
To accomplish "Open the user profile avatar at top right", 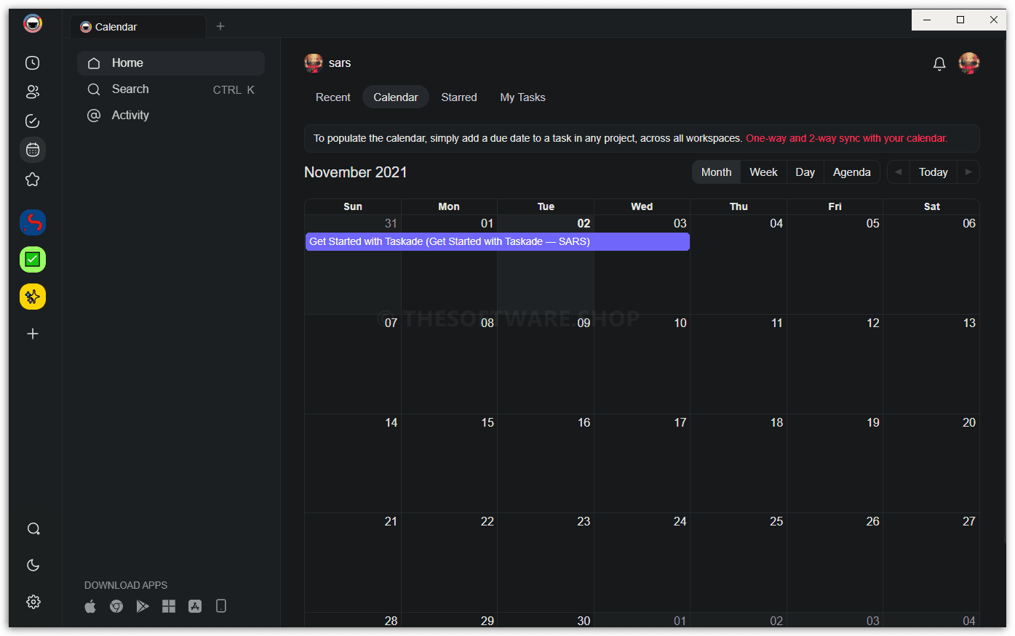I will [969, 63].
